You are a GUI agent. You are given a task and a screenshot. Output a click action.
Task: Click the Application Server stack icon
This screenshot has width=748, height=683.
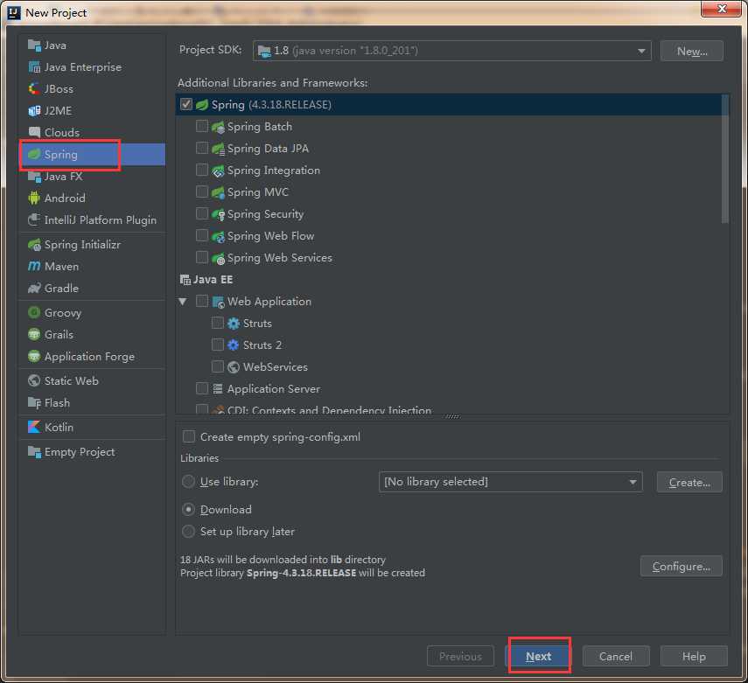(x=218, y=388)
